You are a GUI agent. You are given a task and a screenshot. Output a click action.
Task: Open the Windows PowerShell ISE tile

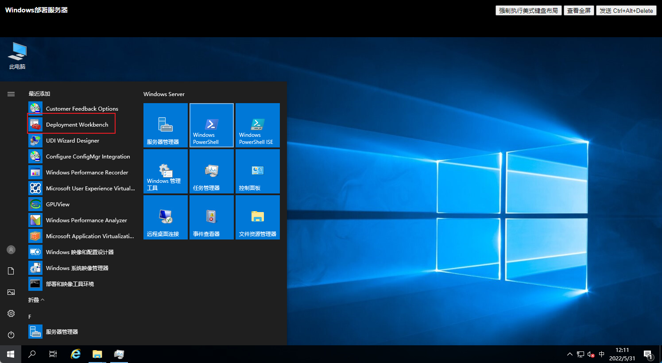pyautogui.click(x=258, y=125)
